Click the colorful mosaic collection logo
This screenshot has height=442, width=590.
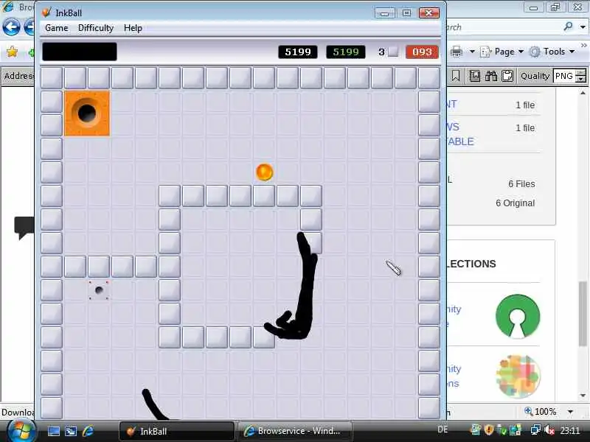[518, 376]
